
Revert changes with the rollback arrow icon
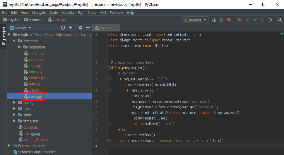270,20
